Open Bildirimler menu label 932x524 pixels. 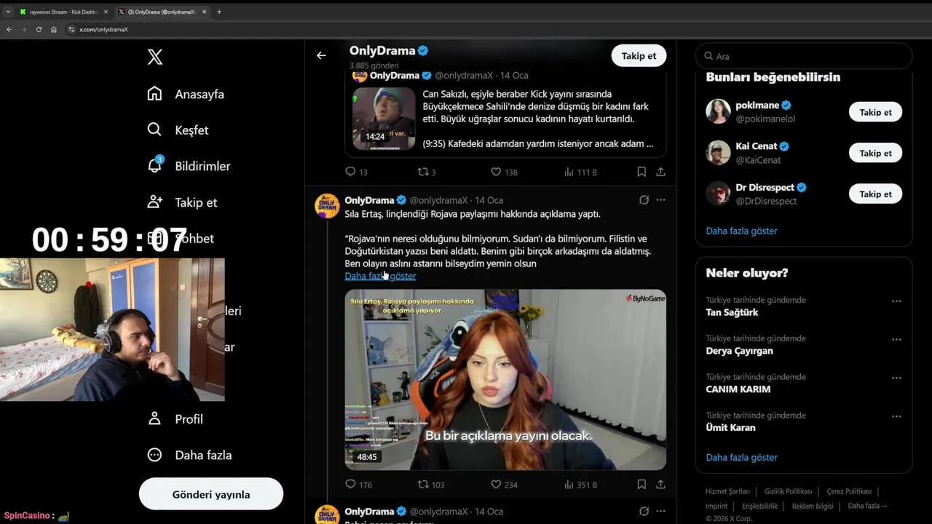[202, 166]
